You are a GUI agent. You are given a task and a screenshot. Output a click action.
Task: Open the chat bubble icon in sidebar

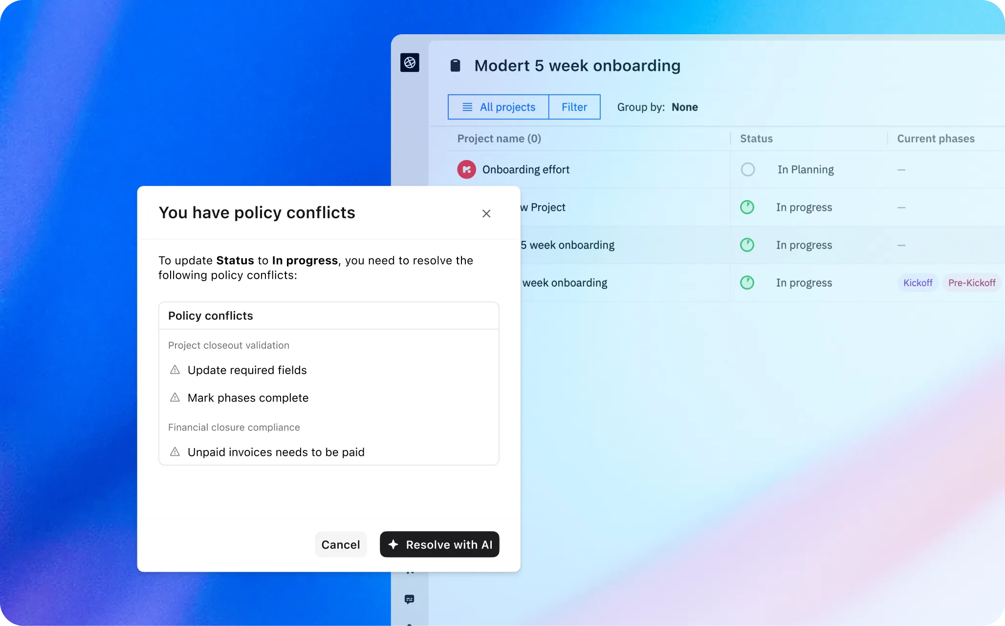410,599
